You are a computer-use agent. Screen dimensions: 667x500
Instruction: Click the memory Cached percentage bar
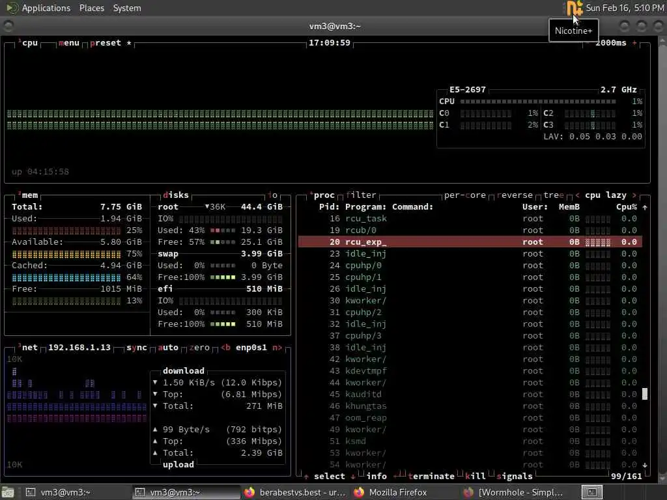coord(66,277)
